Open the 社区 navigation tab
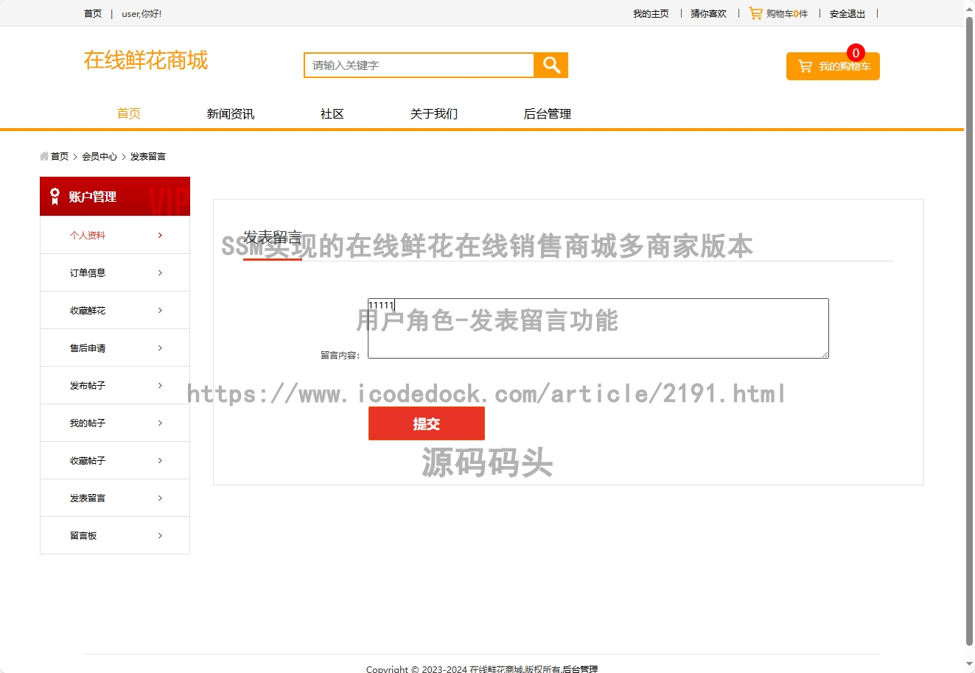Image resolution: width=975 pixels, height=673 pixels. [332, 113]
